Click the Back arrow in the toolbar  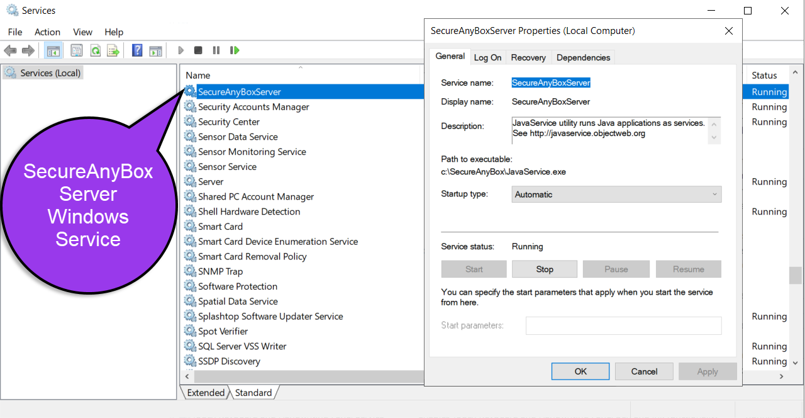click(x=10, y=50)
